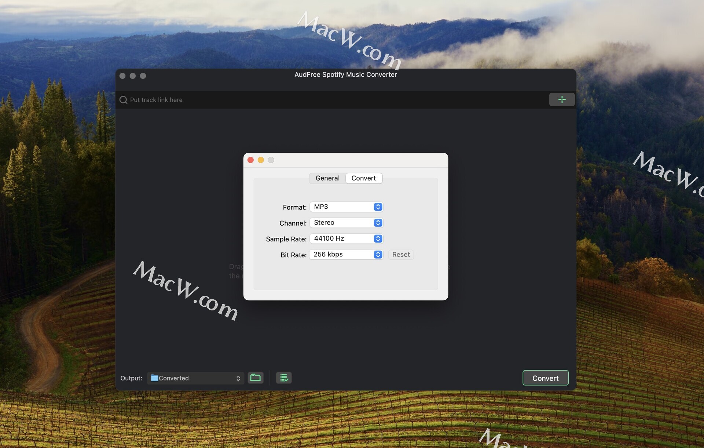Image resolution: width=704 pixels, height=448 pixels.
Task: Click the search magnifier icon
Action: pos(124,100)
